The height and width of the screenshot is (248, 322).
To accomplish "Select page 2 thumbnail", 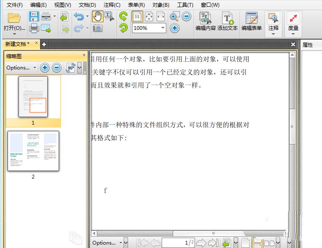I will tap(33, 151).
